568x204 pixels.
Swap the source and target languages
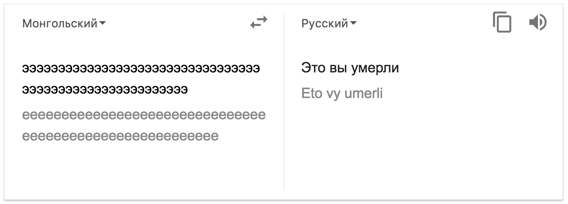click(x=259, y=23)
